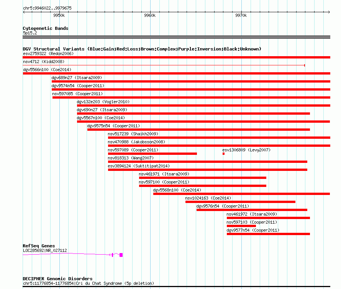341x289 pixels.
Task: Click the red bar under dgv9576n54
Action: (252, 210)
